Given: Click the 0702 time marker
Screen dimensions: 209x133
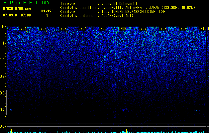Looking at the screenshot, I should pos(43,29).
